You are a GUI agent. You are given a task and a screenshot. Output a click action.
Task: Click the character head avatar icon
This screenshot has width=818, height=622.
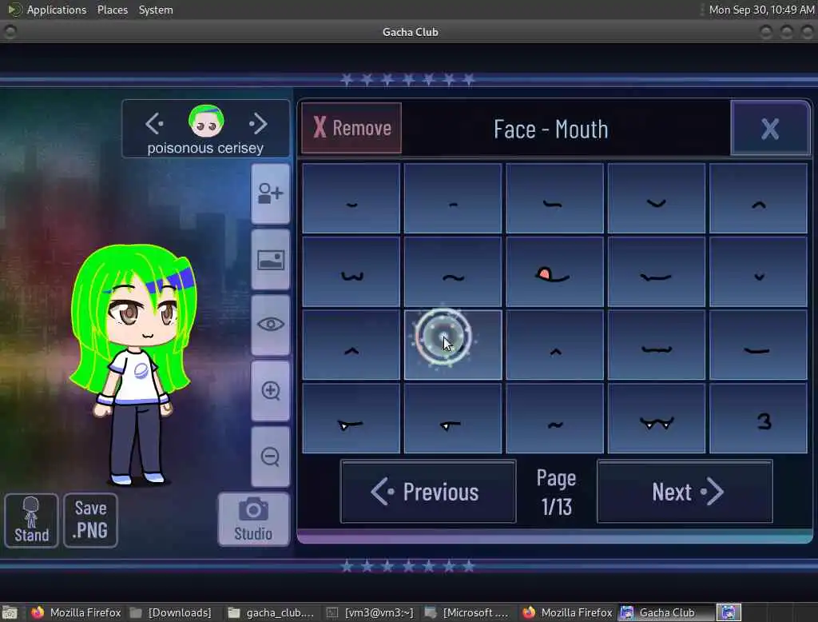click(206, 122)
